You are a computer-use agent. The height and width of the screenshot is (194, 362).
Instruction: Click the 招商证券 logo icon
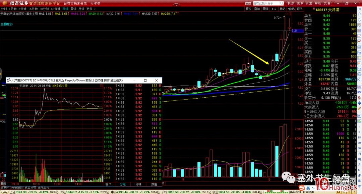pyautogui.click(x=5, y=3)
